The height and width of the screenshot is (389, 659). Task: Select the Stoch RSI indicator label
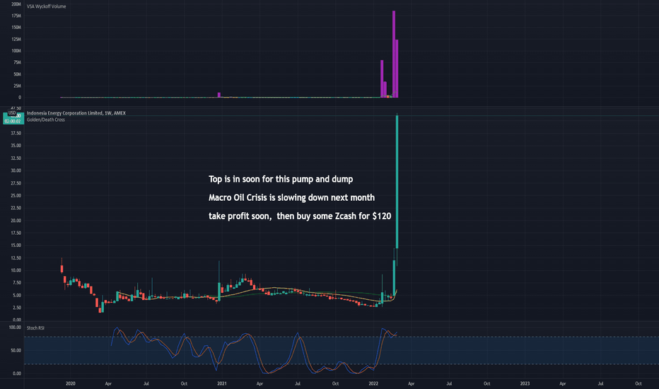pyautogui.click(x=35, y=327)
